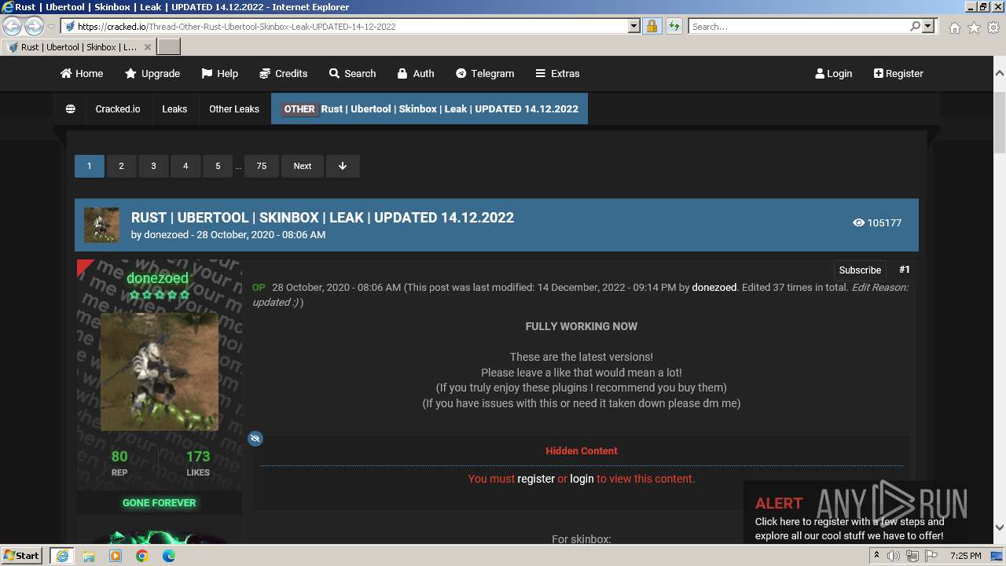This screenshot has height=566, width=1006.
Task: Go forward with the browser Forward arrow
Action: [x=34, y=26]
